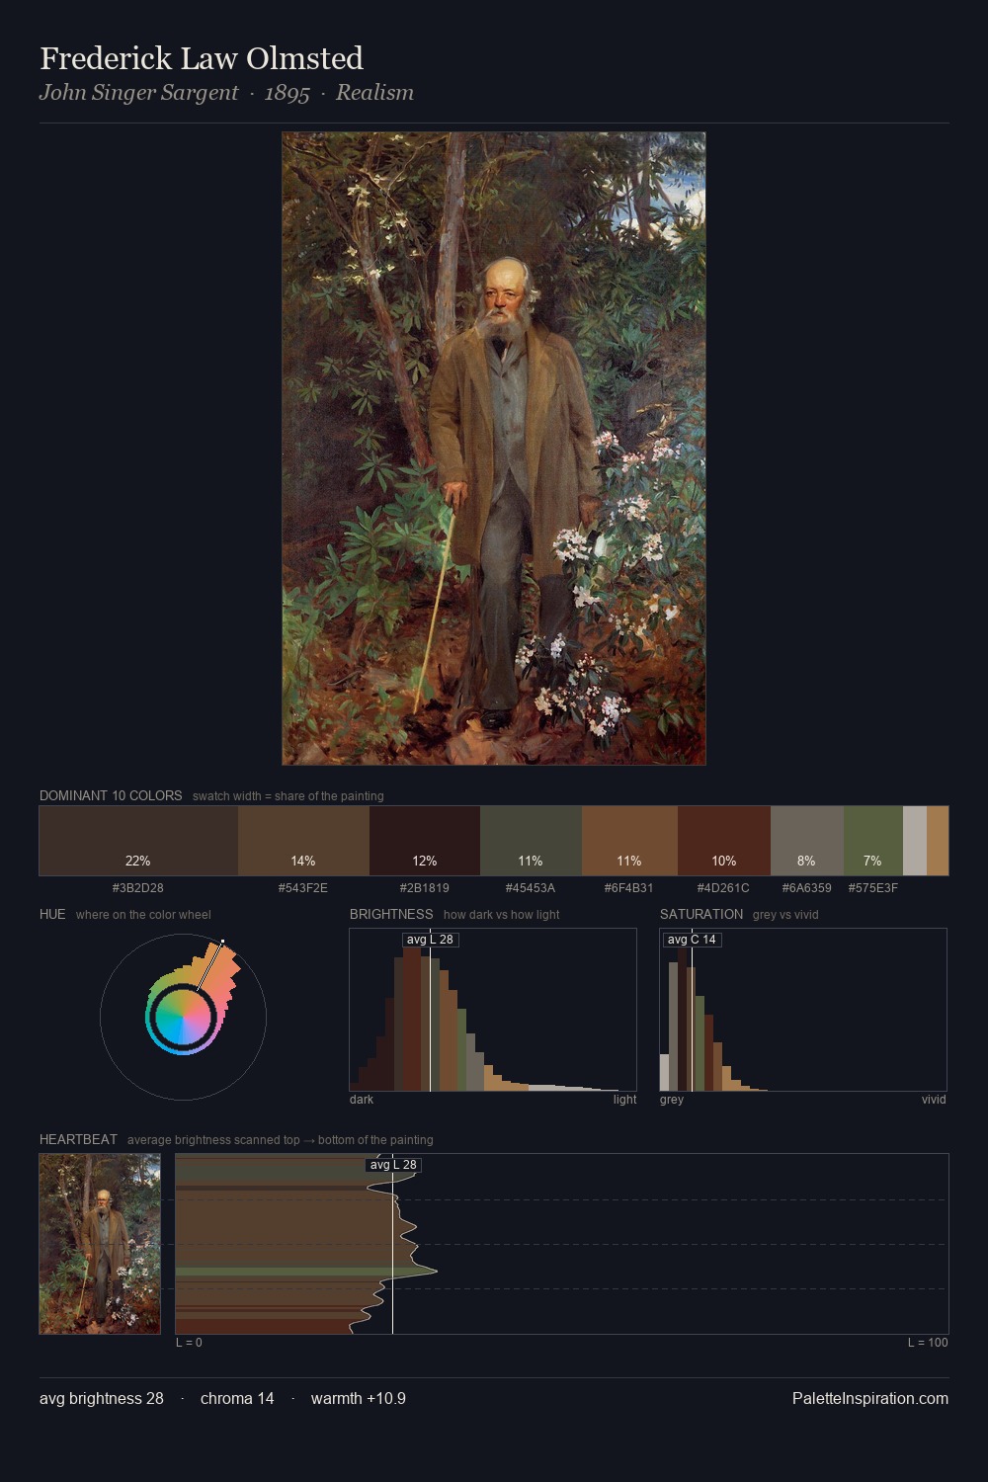Click the small painting thumbnail beside heartbeat chart
Image resolution: width=988 pixels, height=1482 pixels.
coord(100,1244)
